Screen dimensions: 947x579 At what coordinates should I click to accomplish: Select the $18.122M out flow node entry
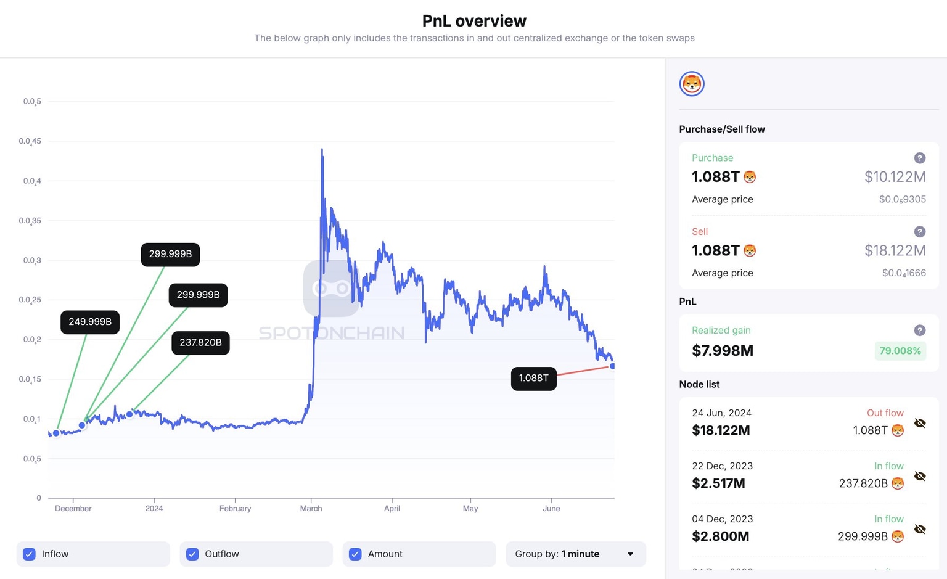coord(721,430)
